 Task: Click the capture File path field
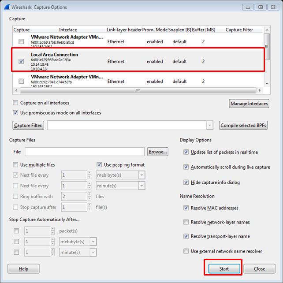(85, 152)
